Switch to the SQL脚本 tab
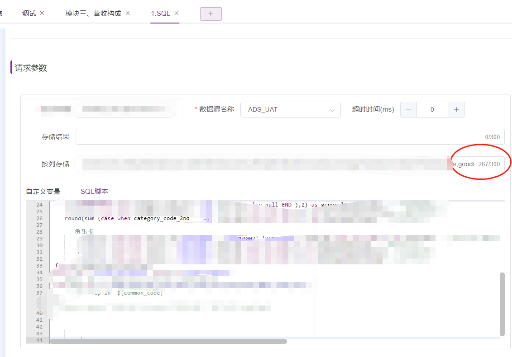This screenshot has width=512, height=357. tap(95, 191)
